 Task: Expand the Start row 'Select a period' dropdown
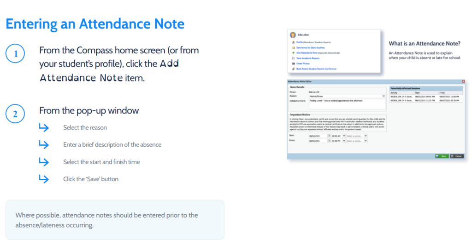(x=366, y=136)
